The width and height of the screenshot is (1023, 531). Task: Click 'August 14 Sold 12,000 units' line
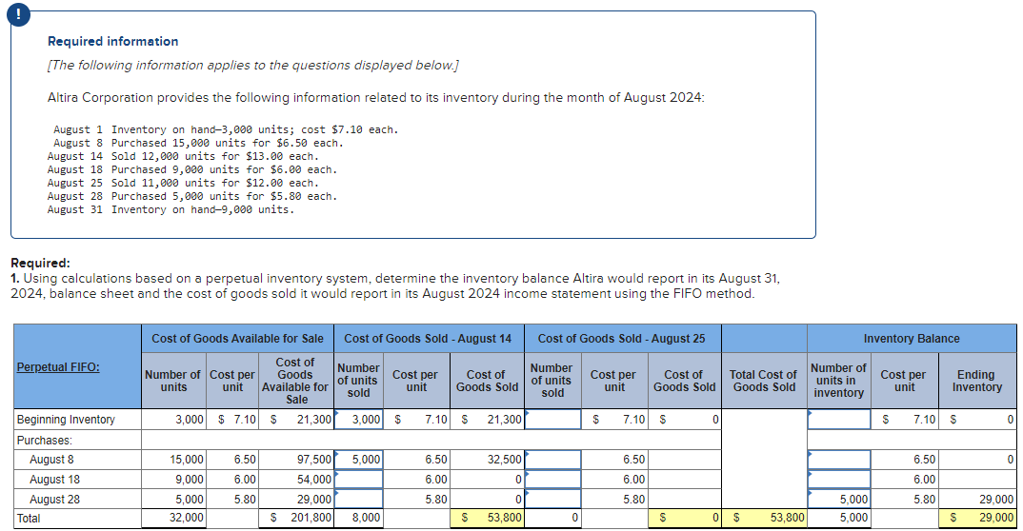click(183, 156)
